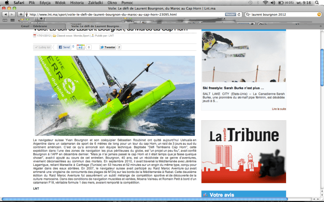Open the Apple logo menu

[6, 3]
